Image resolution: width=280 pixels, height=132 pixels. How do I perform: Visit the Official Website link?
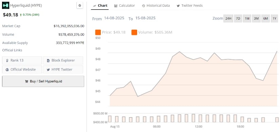tap(22, 70)
